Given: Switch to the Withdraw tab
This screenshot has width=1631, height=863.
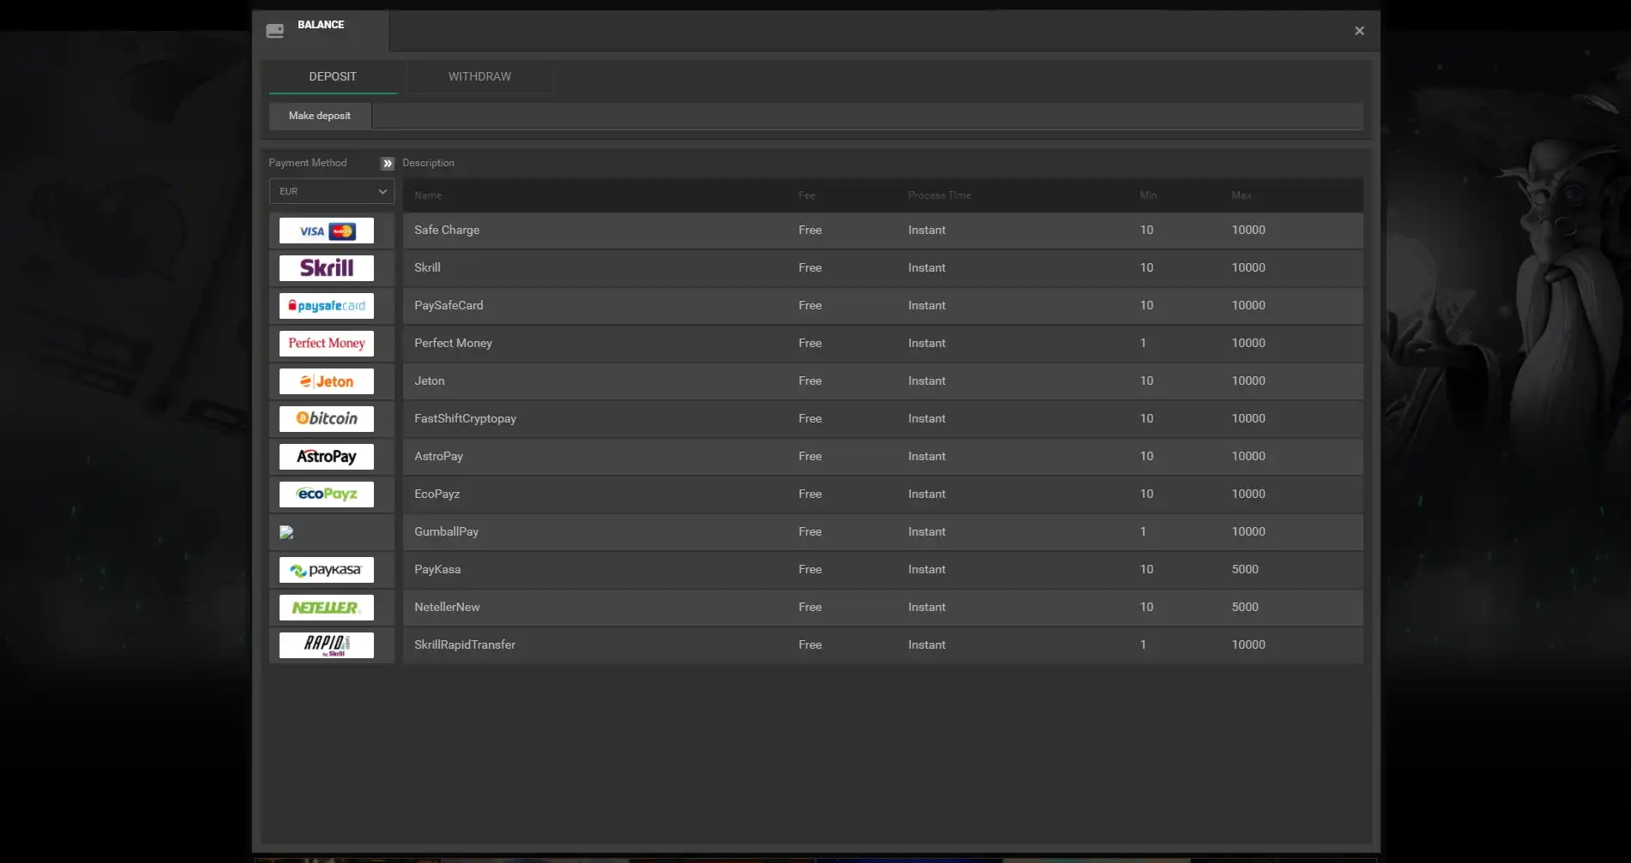Looking at the screenshot, I should pyautogui.click(x=479, y=76).
